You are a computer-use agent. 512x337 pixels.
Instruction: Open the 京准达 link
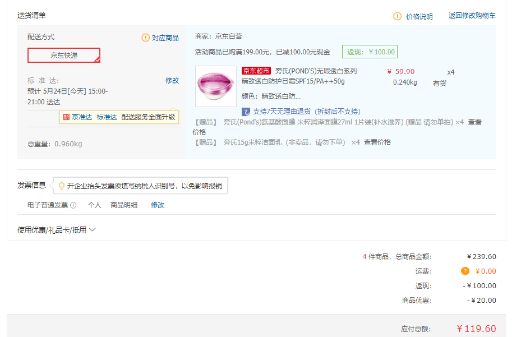pos(82,117)
